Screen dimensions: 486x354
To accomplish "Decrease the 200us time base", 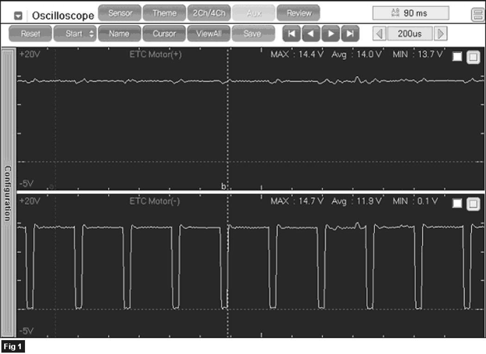I will pos(380,34).
